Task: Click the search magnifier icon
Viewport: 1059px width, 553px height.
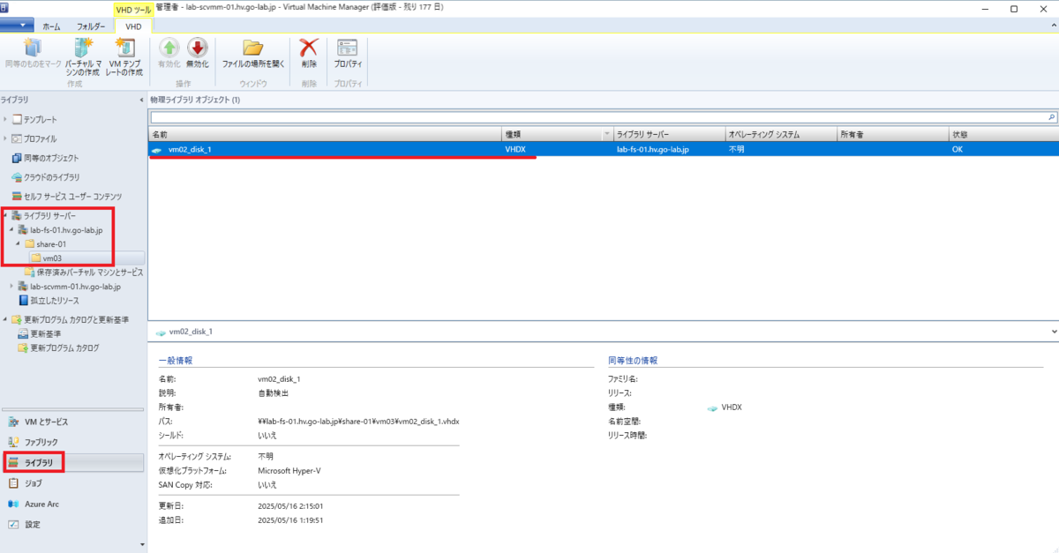Action: tap(1051, 116)
